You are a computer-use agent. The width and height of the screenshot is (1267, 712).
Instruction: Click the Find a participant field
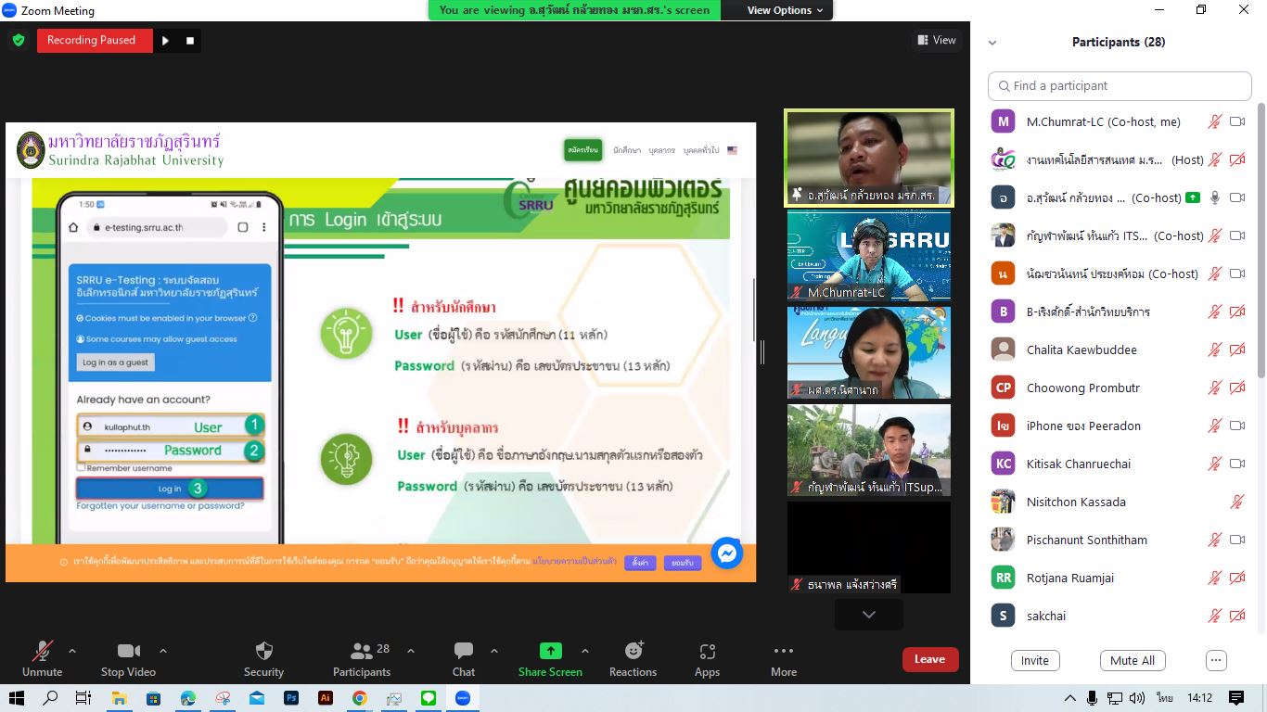coord(1120,85)
